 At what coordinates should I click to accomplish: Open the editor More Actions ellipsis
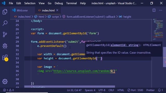(161, 10)
